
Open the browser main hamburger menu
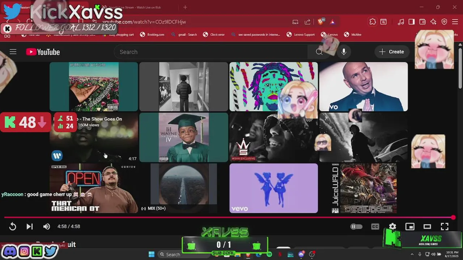[x=455, y=22]
